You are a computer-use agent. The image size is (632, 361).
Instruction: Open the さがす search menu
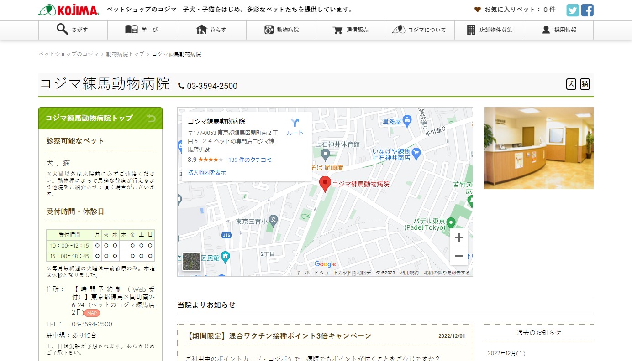pos(73,30)
